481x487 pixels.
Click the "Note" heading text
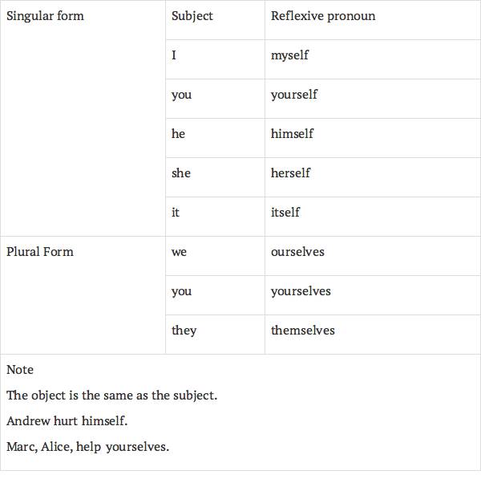coord(20,370)
